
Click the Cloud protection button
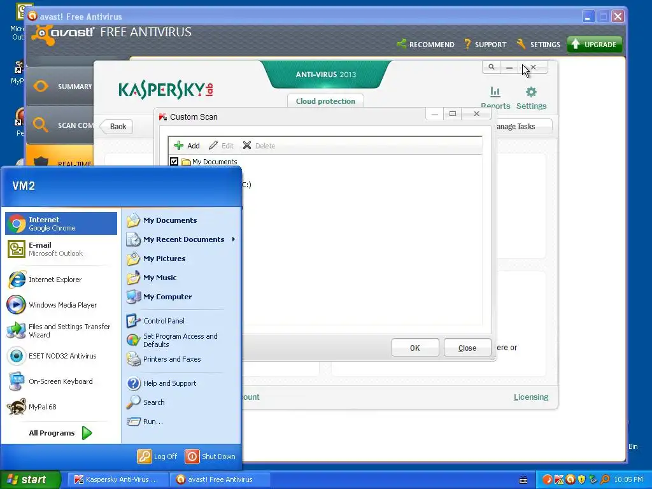[325, 101]
